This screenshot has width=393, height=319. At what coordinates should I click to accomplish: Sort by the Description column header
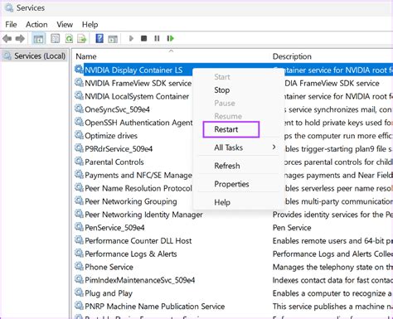pyautogui.click(x=292, y=56)
